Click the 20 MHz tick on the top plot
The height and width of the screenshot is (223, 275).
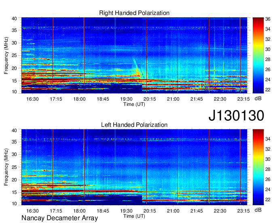[14, 68]
